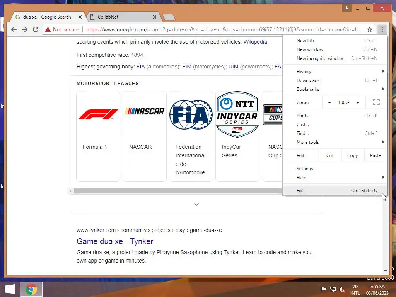
Task: Reload the current page
Action: click(36, 29)
